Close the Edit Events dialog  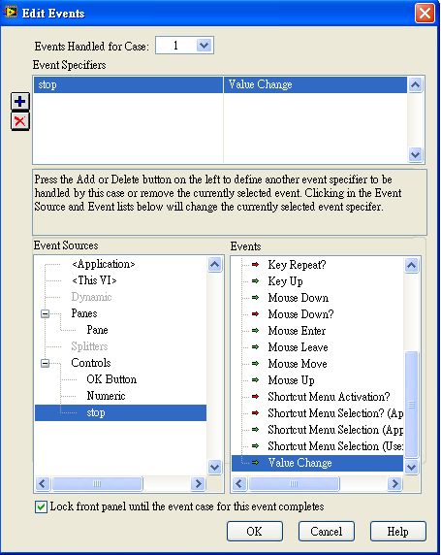coord(425,13)
